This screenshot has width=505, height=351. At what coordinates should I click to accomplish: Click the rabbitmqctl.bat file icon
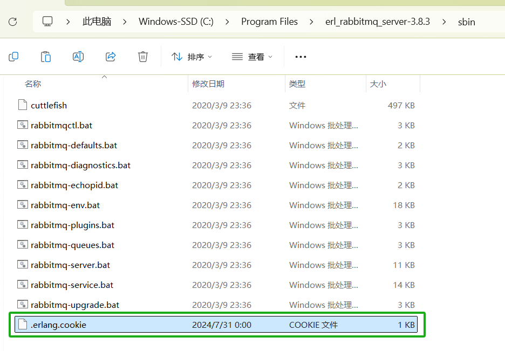tap(23, 125)
